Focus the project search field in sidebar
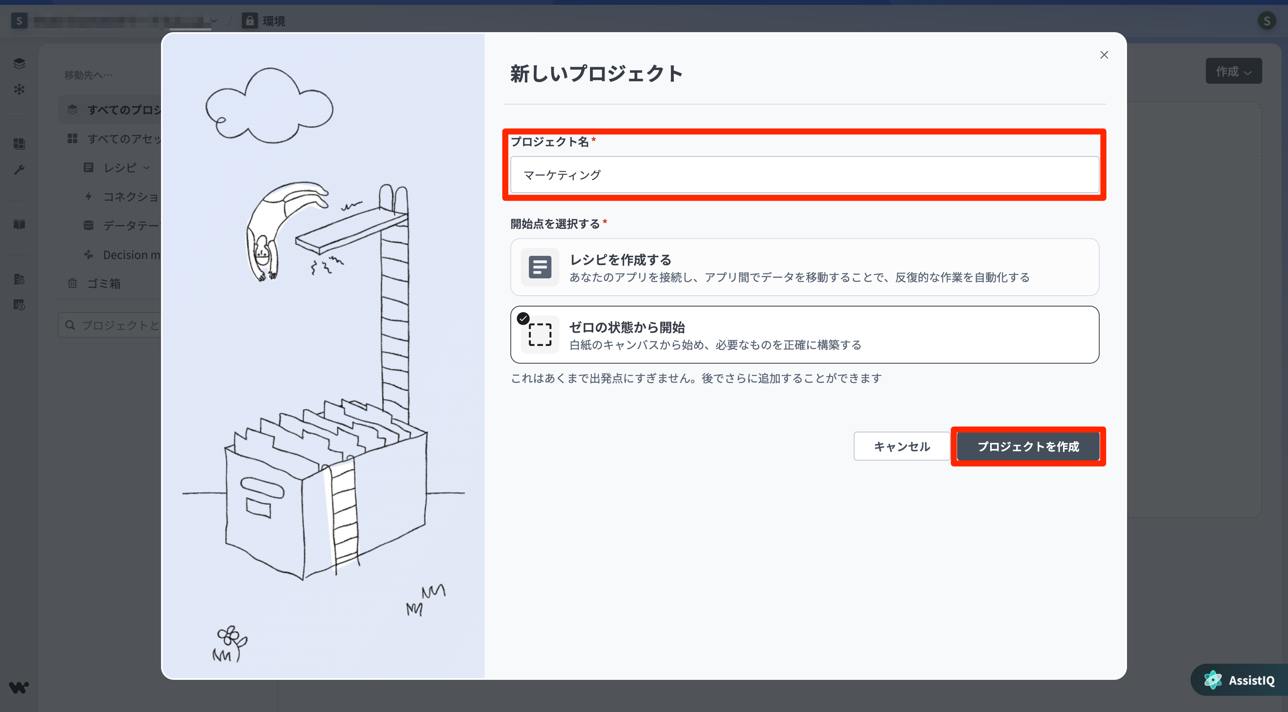1288x712 pixels. click(110, 325)
